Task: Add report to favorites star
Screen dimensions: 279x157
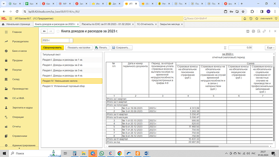Action: pos(58,31)
